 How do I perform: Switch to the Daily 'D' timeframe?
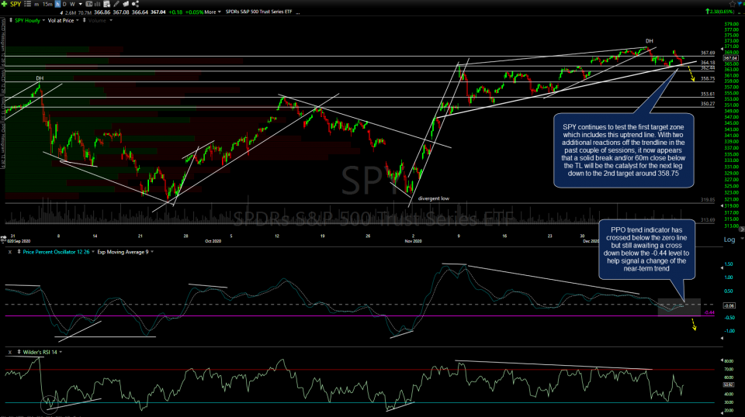pyautogui.click(x=64, y=4)
